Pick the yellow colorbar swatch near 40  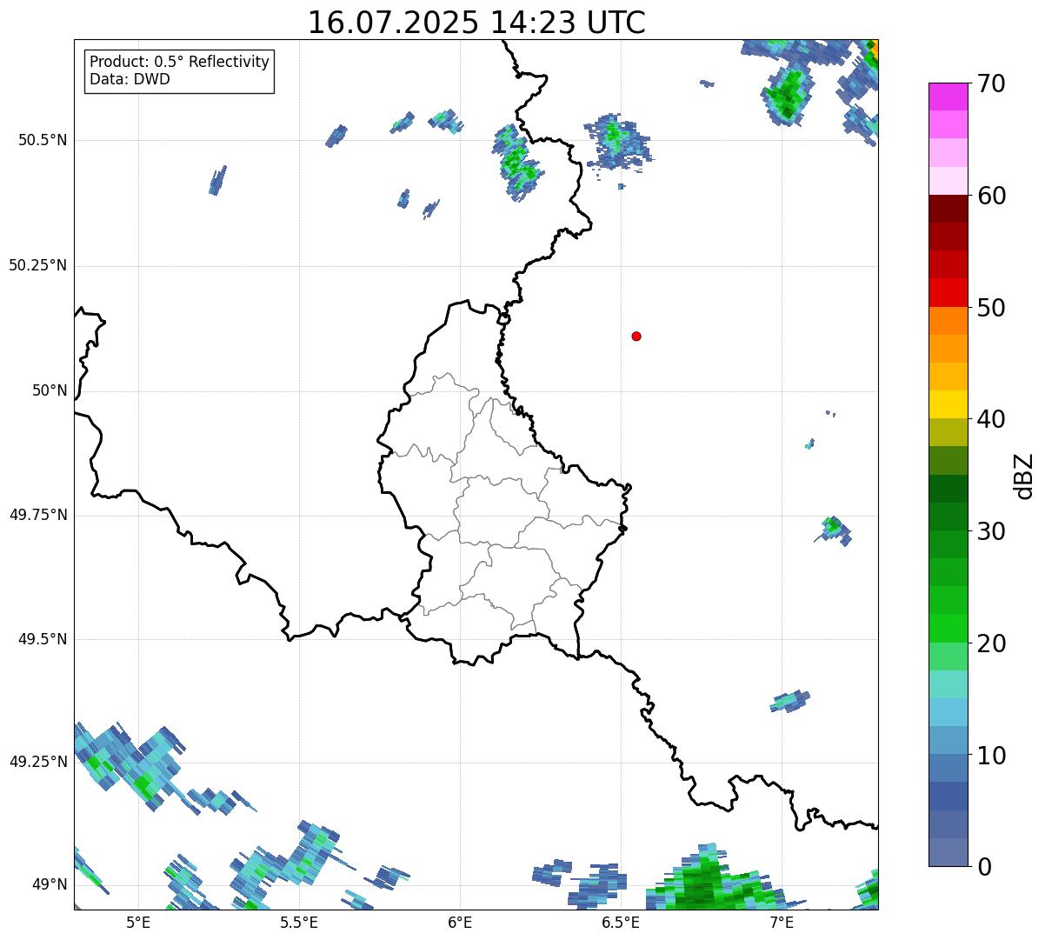[x=948, y=405]
